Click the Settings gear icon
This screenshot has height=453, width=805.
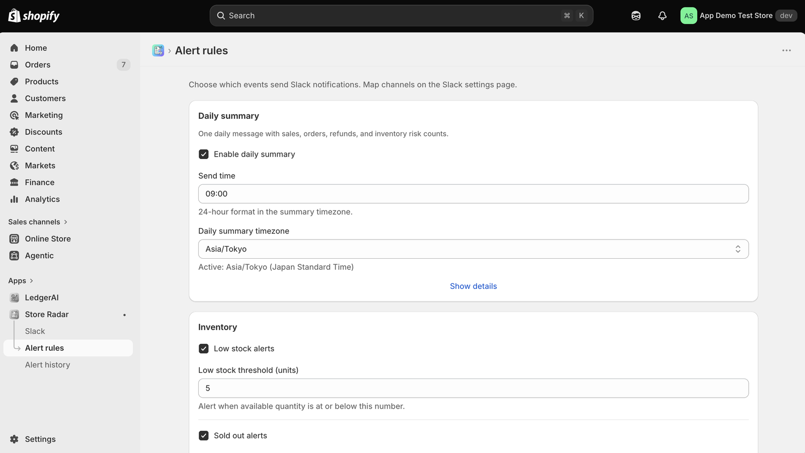click(x=14, y=439)
